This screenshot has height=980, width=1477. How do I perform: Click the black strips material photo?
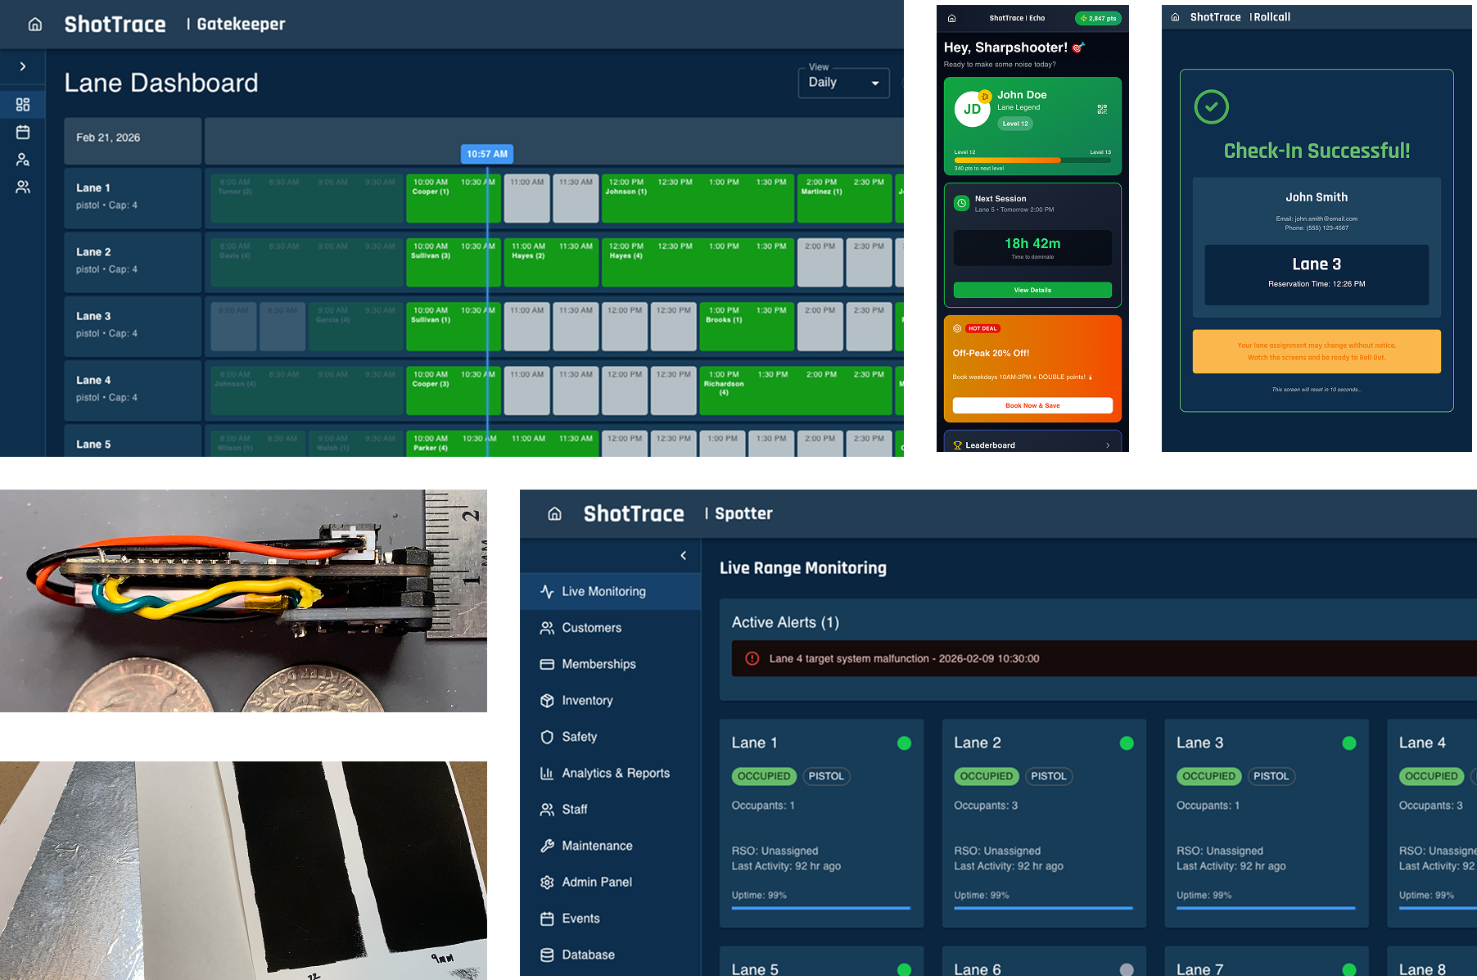click(243, 870)
